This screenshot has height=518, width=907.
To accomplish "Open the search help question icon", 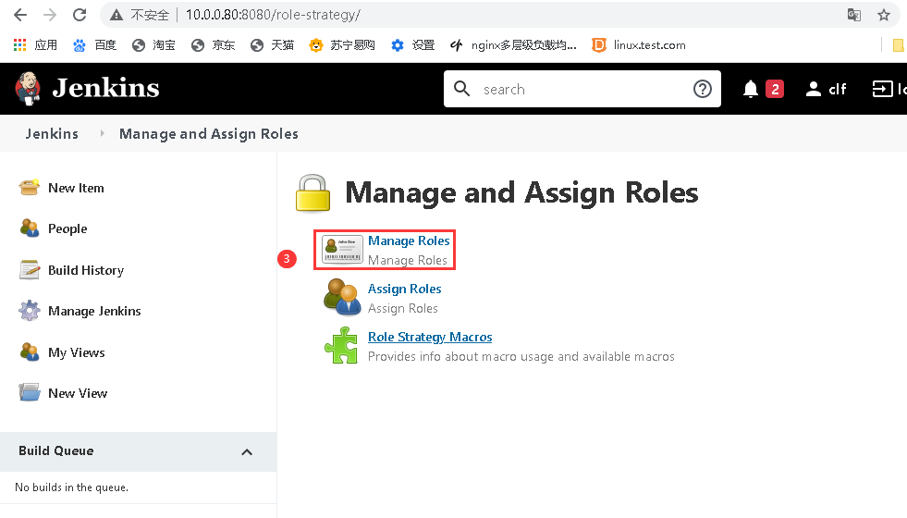I will point(703,89).
